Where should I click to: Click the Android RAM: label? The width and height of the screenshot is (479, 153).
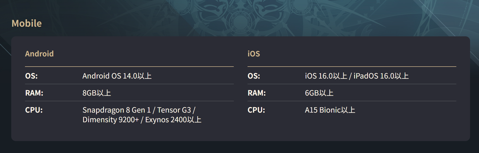pos(34,93)
